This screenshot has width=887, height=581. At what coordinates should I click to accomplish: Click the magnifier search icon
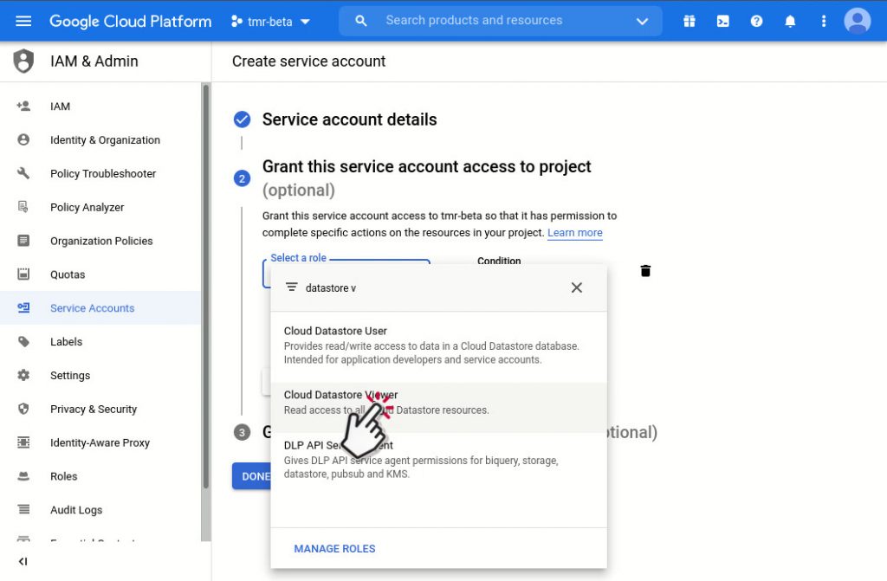point(361,21)
